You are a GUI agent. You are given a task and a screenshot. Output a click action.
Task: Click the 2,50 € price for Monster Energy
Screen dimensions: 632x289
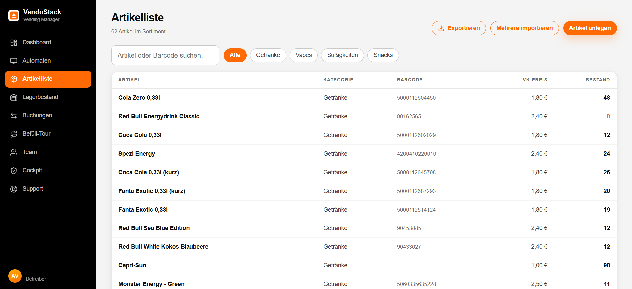pos(539,284)
